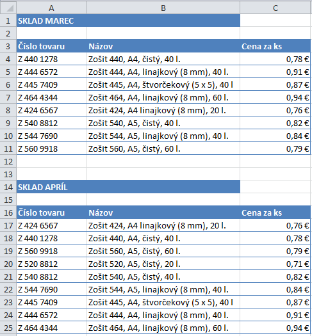Click the row 12 header
The height and width of the screenshot is (336, 312).
click(8, 161)
